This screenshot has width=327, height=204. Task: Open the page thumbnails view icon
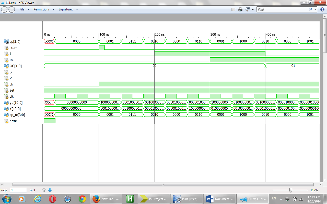tap(233, 9)
